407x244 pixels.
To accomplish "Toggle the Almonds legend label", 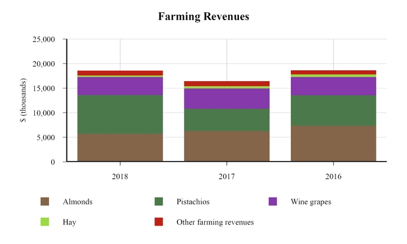I will 78,202.
